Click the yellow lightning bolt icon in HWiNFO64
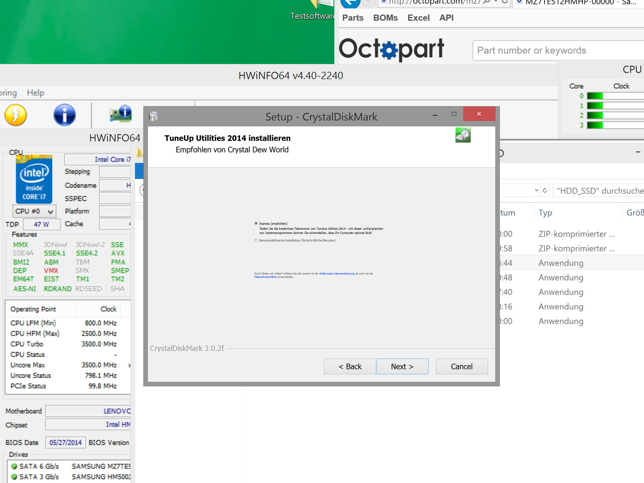Image resolution: width=644 pixels, height=483 pixels. (16, 115)
